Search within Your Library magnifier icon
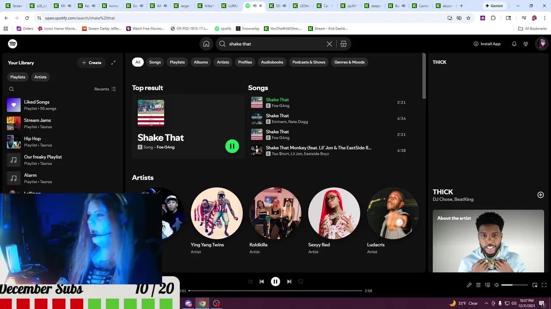Image resolution: width=551 pixels, height=309 pixels. (x=12, y=89)
